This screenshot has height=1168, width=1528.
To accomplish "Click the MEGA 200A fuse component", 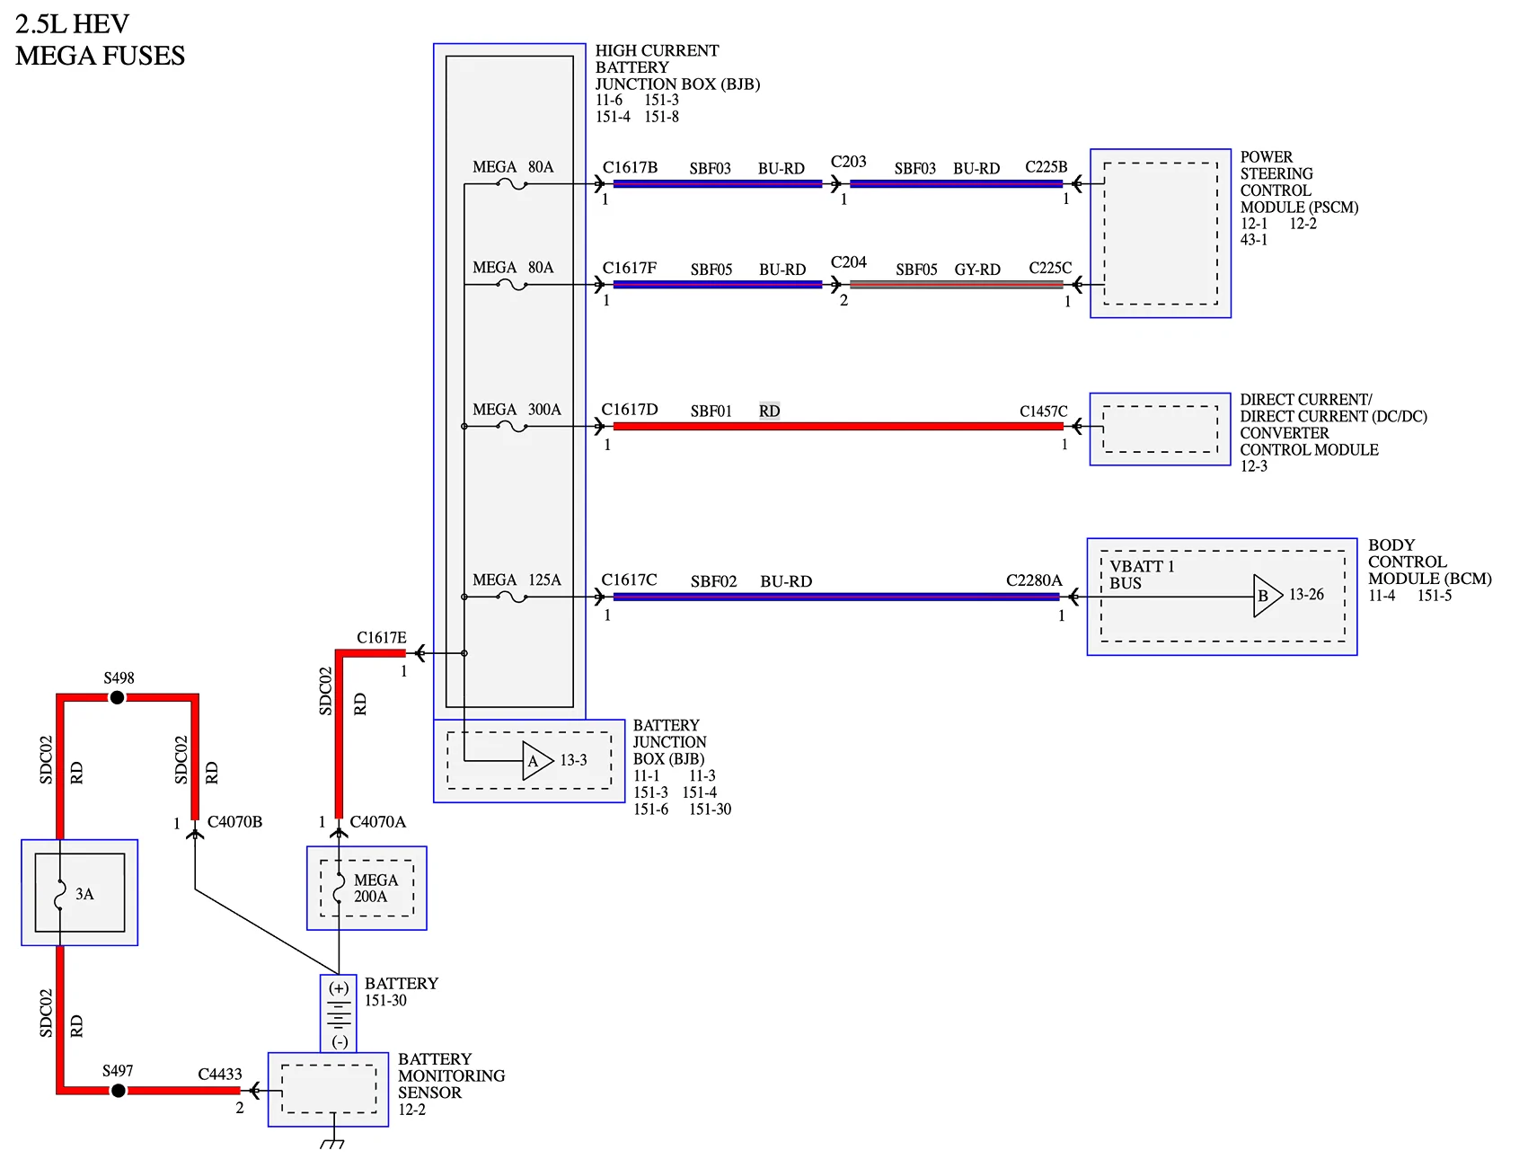I will pos(367,888).
